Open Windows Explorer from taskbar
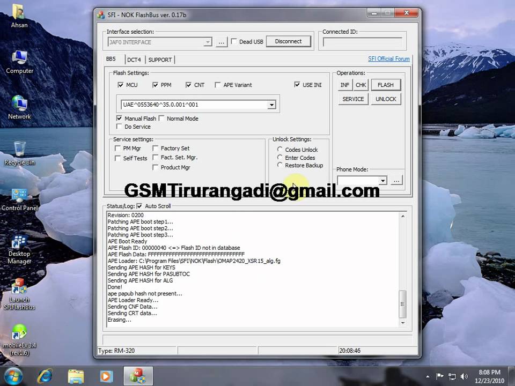The width and height of the screenshot is (515, 386). point(76,376)
